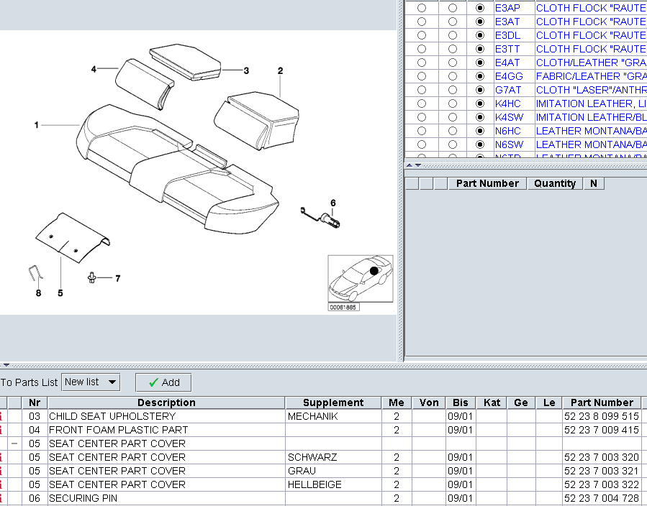647x506 pixels.
Task: Select the first radio button for E3AP
Action: [x=422, y=8]
